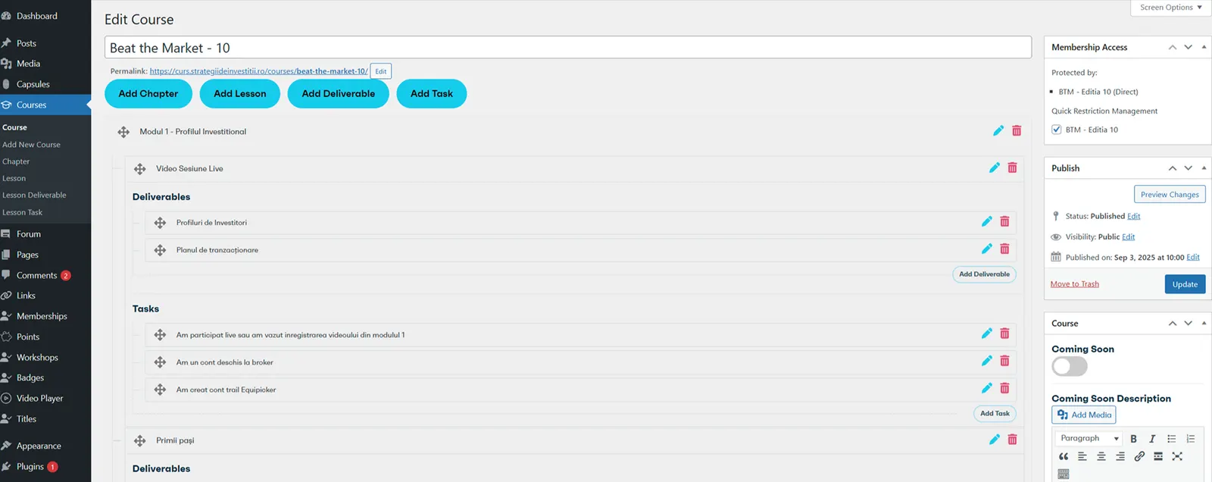1212x482 pixels.
Task: Uncheck the BTM - Editia 10 restriction checkbox
Action: tap(1056, 130)
